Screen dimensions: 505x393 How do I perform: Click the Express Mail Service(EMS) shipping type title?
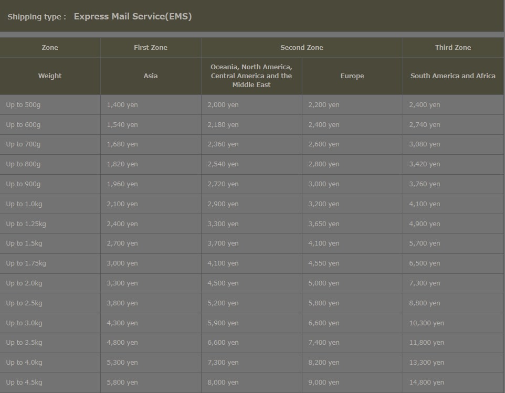point(132,16)
